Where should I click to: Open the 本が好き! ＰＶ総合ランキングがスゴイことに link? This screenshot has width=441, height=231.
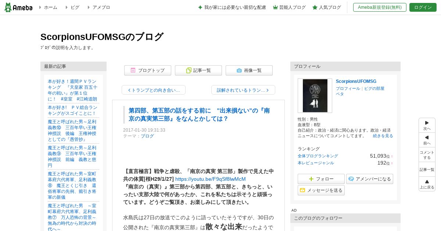pyautogui.click(x=72, y=111)
